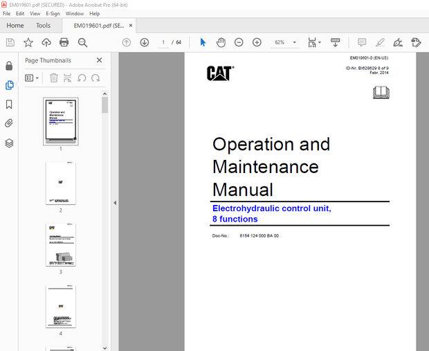Zoom out with minus icon

[239, 42]
